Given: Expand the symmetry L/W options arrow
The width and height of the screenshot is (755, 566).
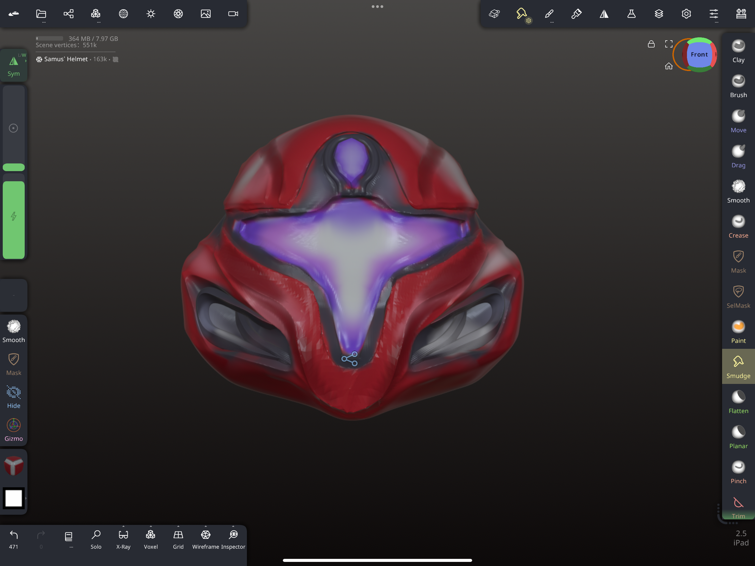Looking at the screenshot, I should pos(26,61).
